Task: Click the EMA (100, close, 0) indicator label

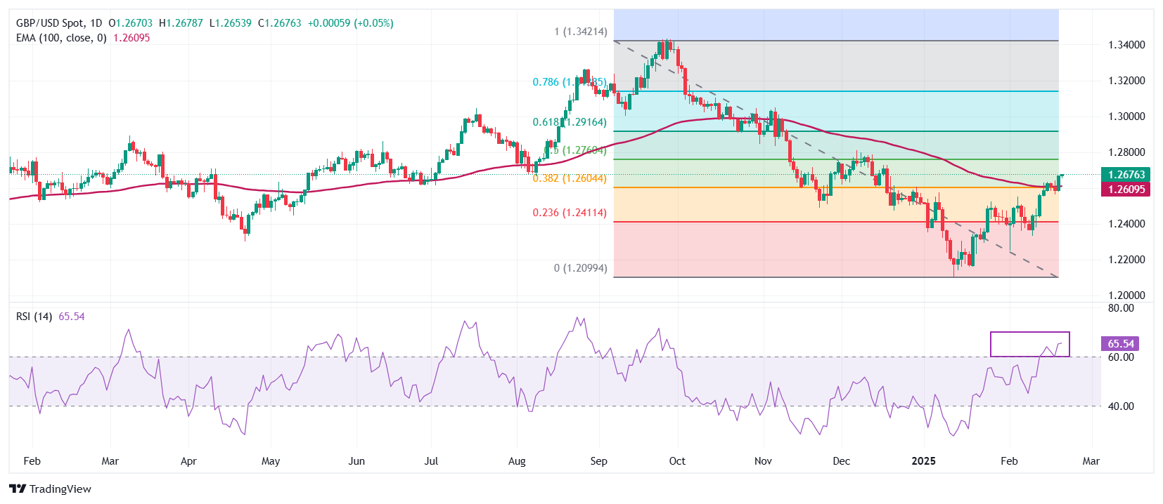Action: click(x=61, y=38)
